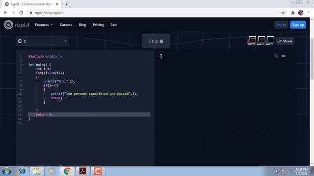Click the taskbar clock

tap(301, 172)
